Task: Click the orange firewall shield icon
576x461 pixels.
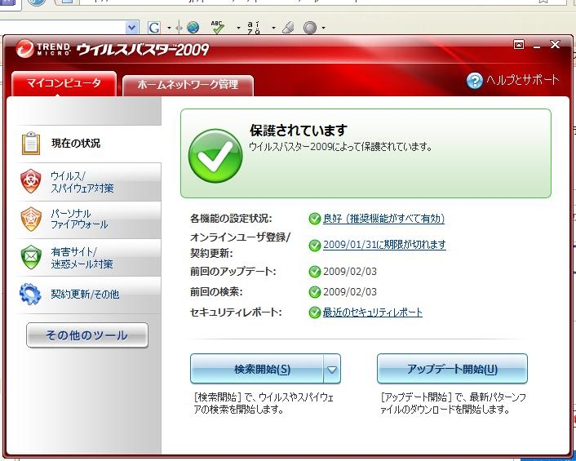Action: pos(31,219)
